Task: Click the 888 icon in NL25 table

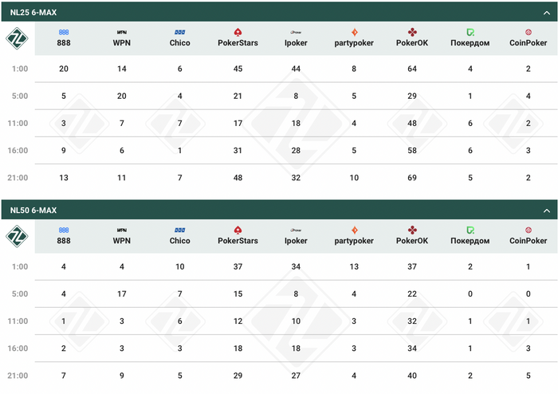Action: click(x=64, y=32)
